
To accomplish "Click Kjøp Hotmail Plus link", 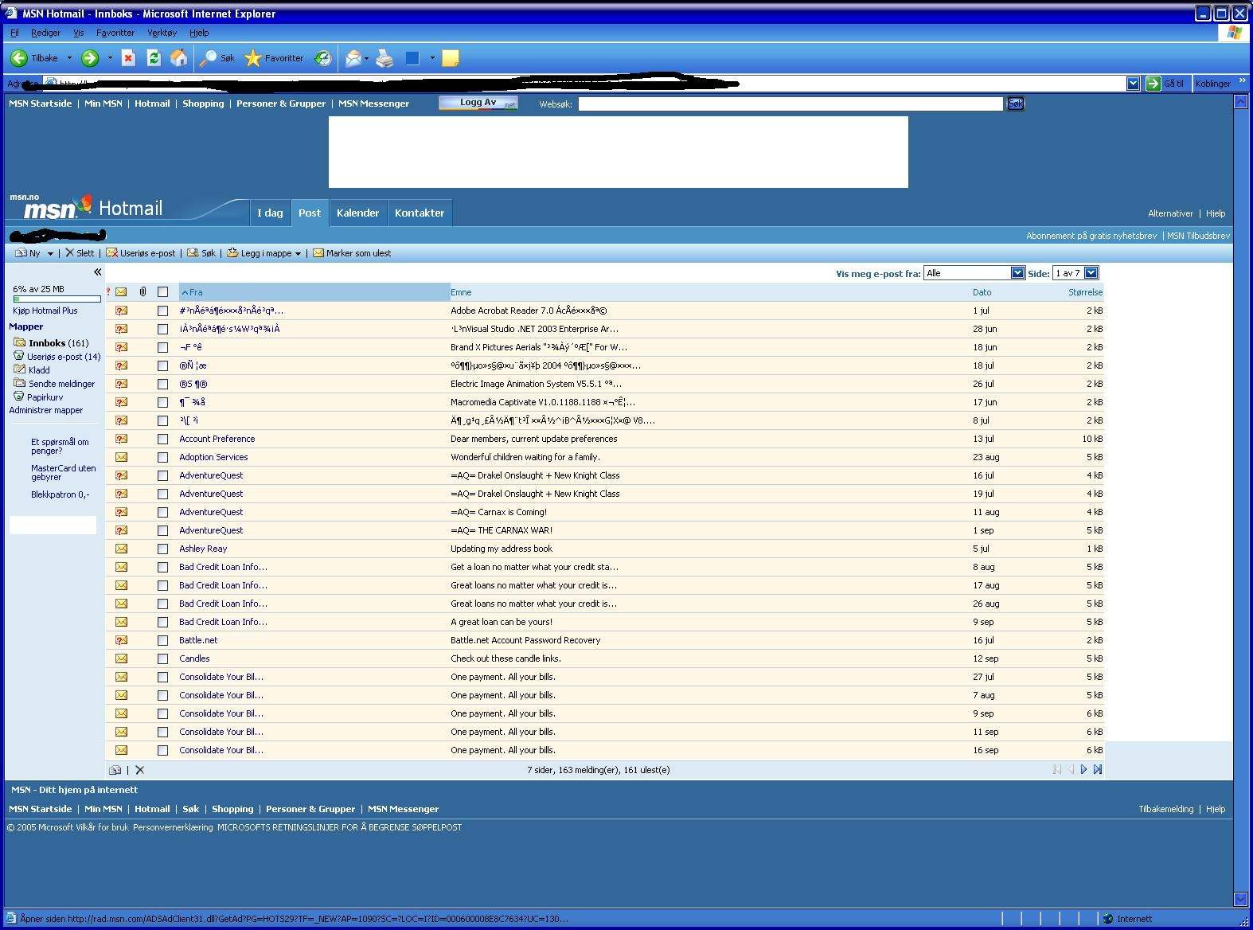I will pyautogui.click(x=45, y=311).
